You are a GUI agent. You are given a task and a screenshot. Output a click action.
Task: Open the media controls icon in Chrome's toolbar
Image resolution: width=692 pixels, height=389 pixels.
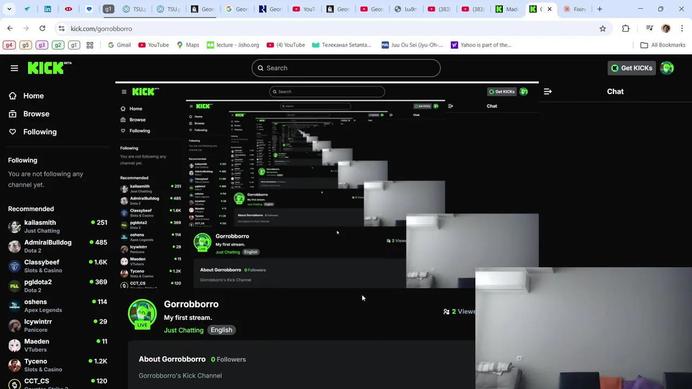(x=649, y=29)
